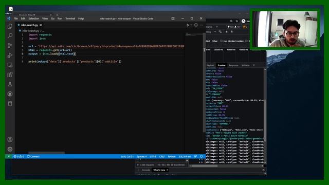Open the View menu
Screen dimensions: 329x185
point(45,18)
